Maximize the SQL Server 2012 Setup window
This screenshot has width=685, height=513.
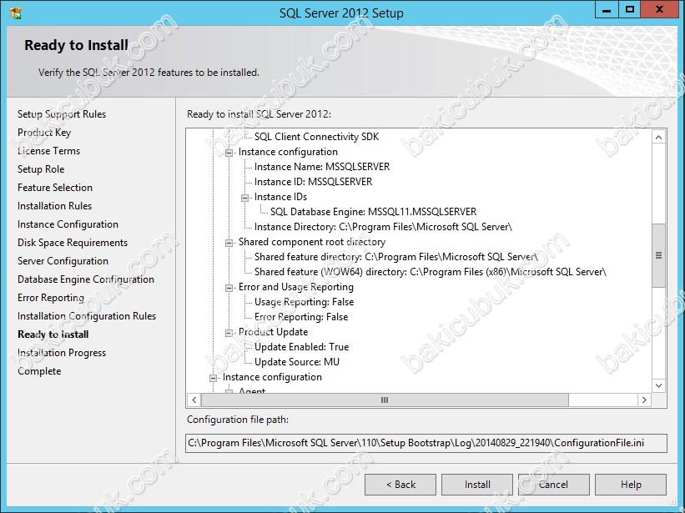630,10
